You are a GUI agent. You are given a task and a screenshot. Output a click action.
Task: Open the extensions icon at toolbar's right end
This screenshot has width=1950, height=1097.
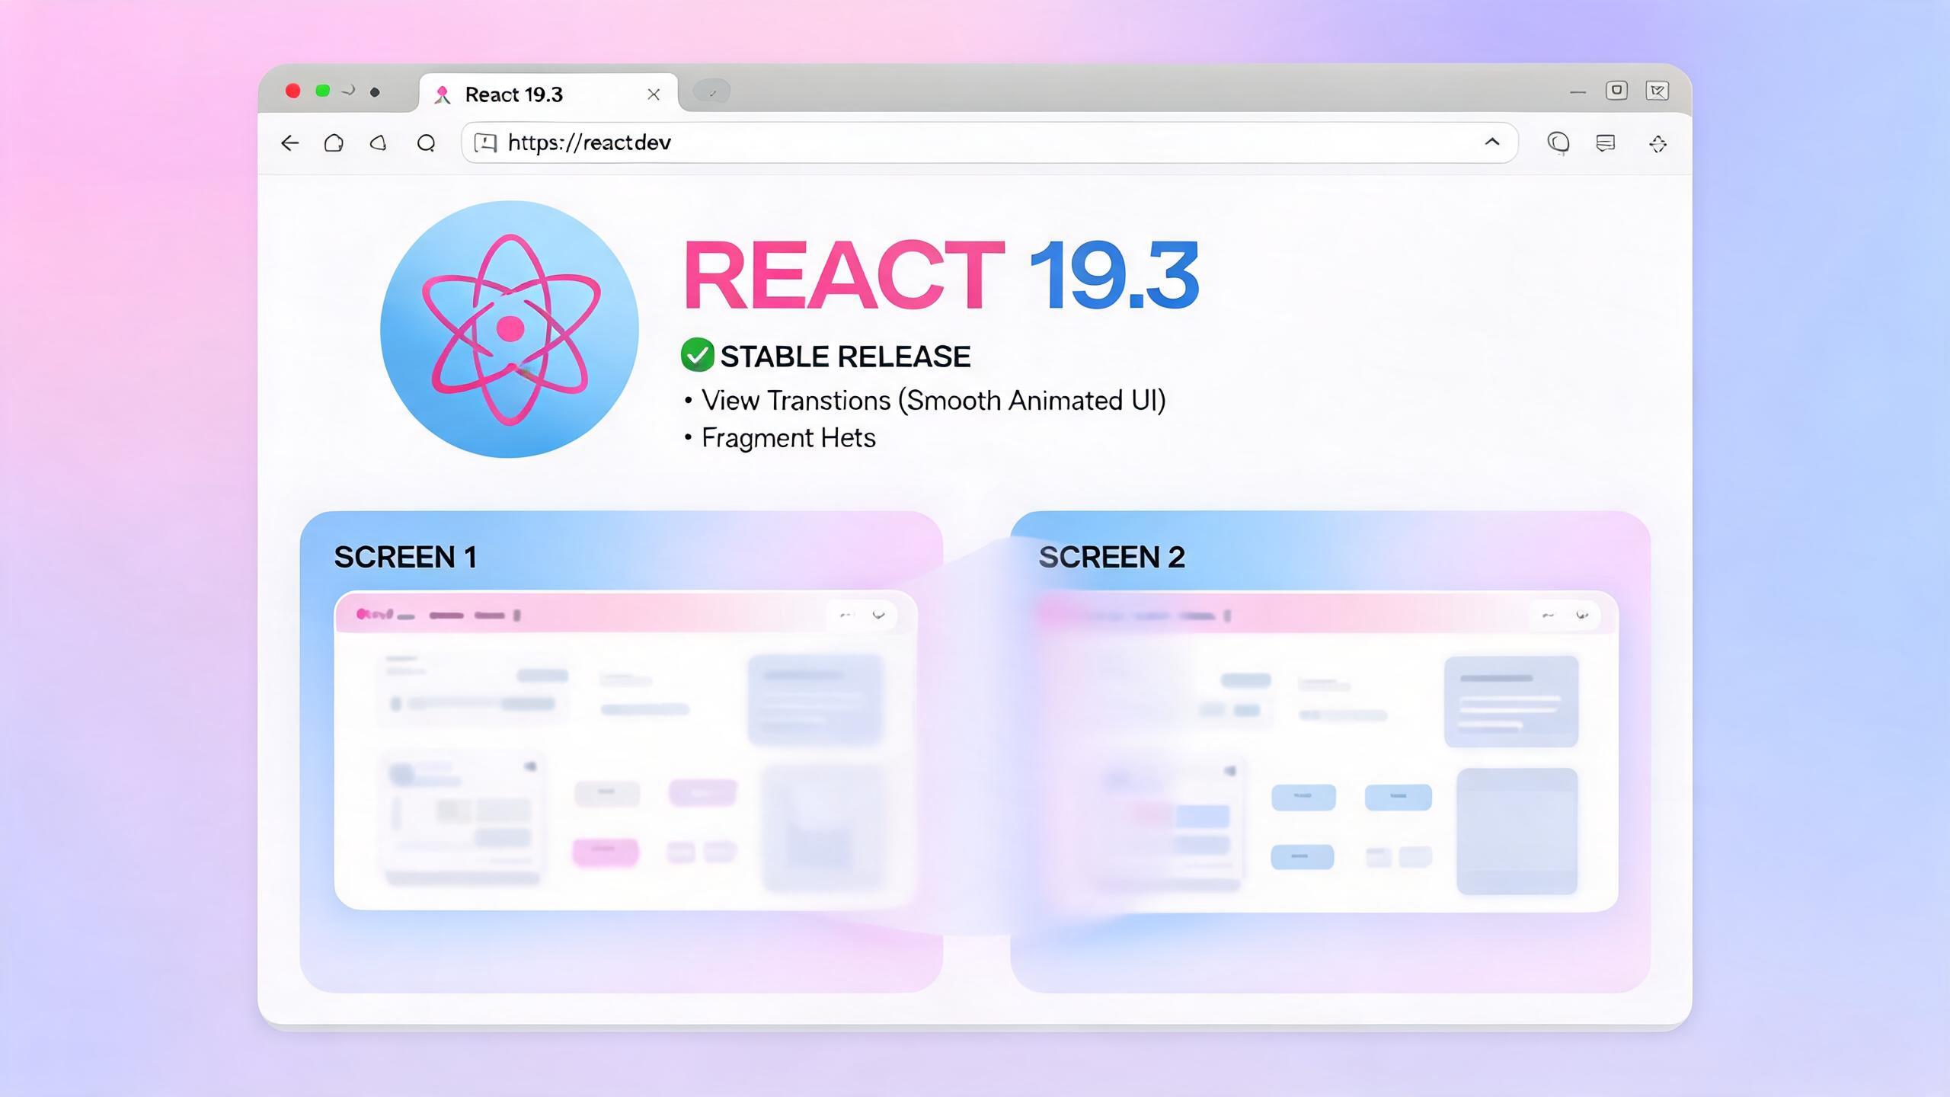pos(1658,143)
